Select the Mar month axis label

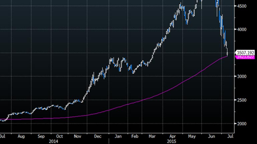(x=153, y=136)
